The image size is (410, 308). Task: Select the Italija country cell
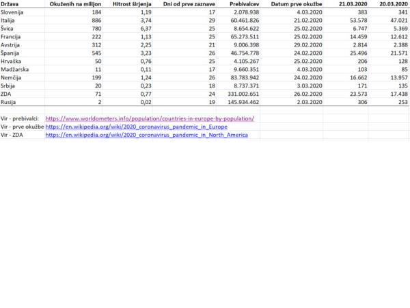[10, 21]
